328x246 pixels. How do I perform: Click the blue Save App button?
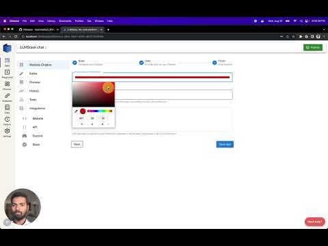point(225,144)
